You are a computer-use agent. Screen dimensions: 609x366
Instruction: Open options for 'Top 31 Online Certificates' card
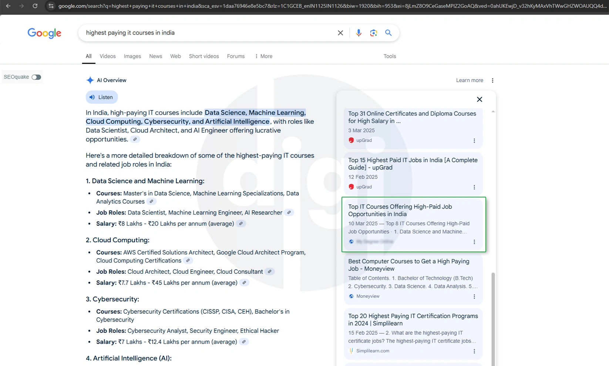[474, 141]
